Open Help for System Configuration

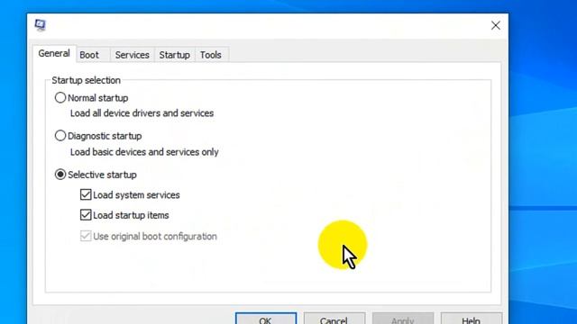(472, 319)
